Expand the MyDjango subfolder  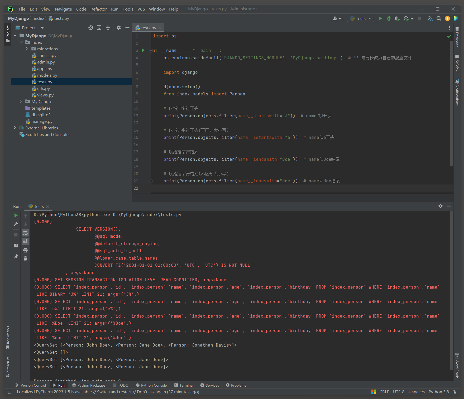coord(21,101)
